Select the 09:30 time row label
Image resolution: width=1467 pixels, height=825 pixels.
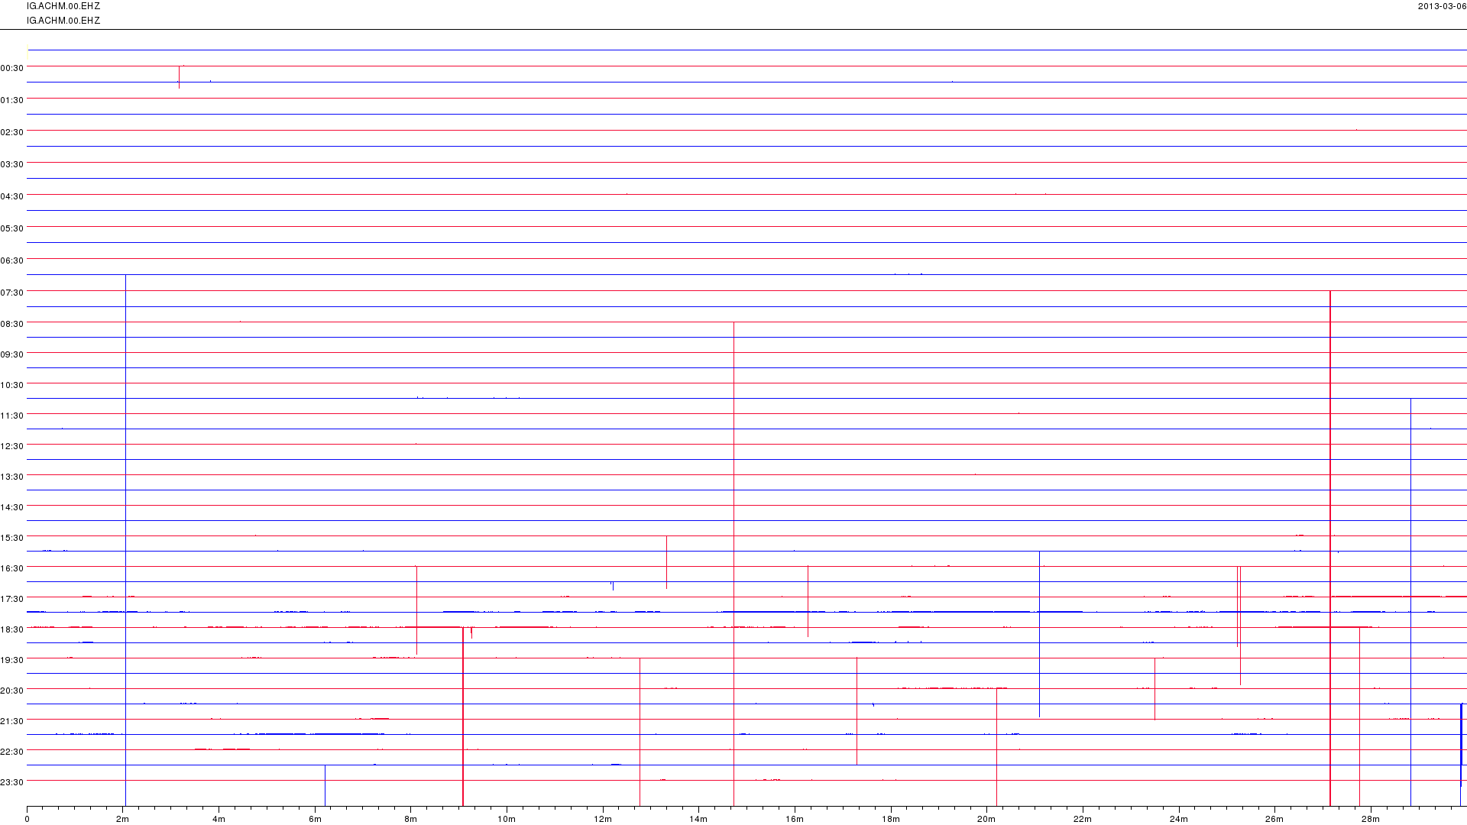pyautogui.click(x=12, y=354)
